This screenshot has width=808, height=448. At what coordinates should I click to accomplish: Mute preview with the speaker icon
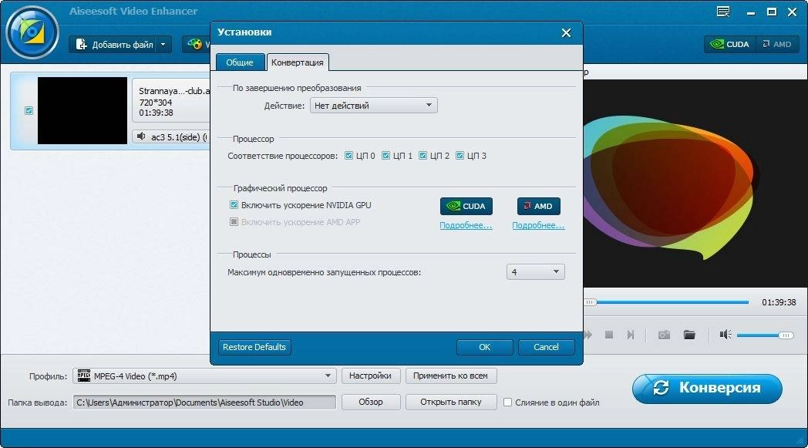pos(726,335)
